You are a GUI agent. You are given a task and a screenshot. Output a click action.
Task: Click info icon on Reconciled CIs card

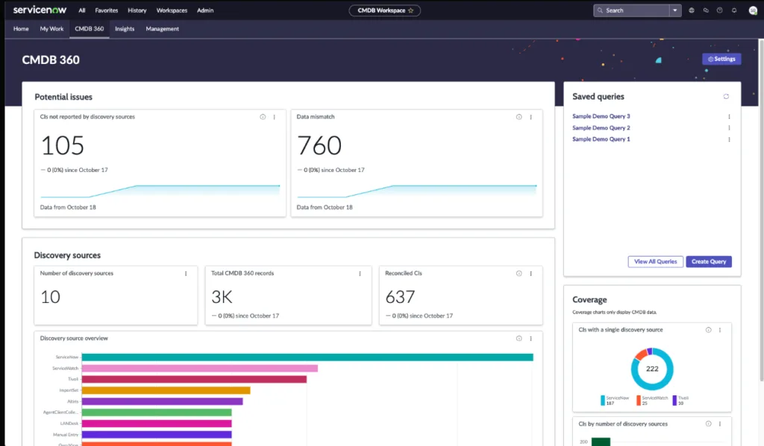[x=519, y=273]
